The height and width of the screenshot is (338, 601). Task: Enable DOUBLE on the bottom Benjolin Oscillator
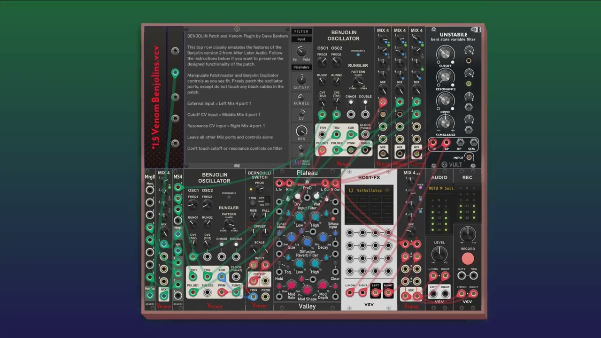click(x=236, y=245)
